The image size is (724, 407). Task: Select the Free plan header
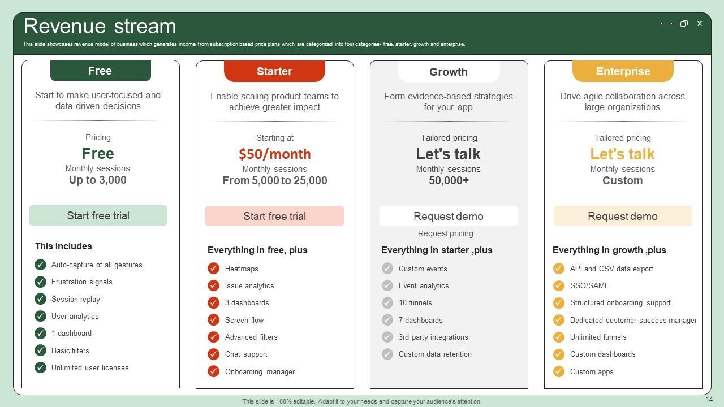pyautogui.click(x=101, y=71)
